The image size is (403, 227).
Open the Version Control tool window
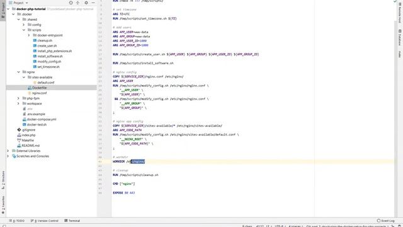(x=45, y=221)
